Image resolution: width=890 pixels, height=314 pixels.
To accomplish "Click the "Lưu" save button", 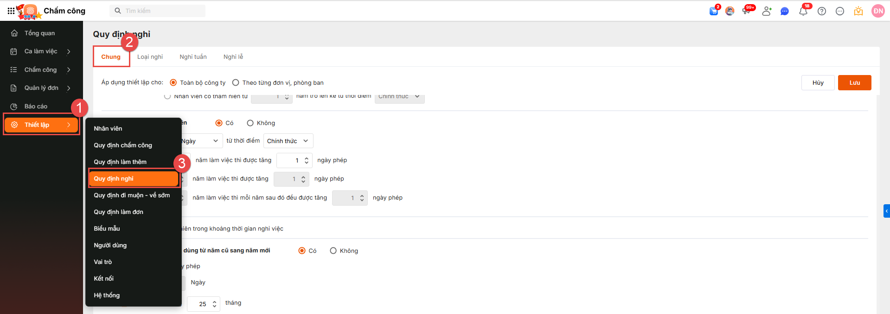I will (x=854, y=82).
